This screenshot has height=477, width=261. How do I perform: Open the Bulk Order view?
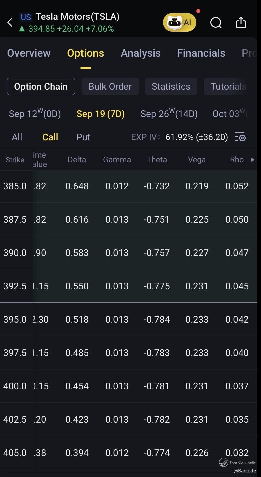tap(110, 86)
